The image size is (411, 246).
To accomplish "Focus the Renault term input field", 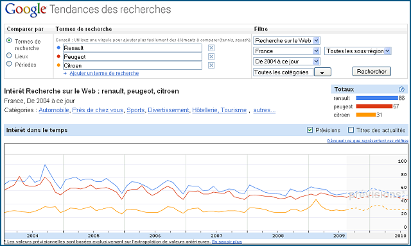I will 132,48.
